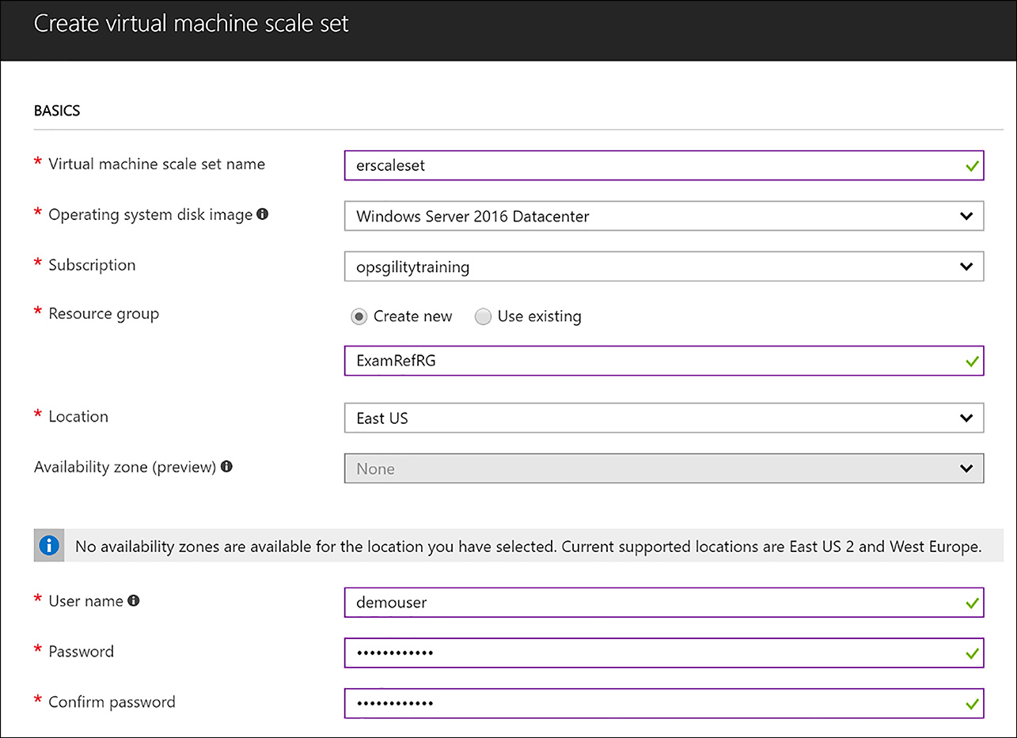The height and width of the screenshot is (738, 1017).
Task: Click the User name input field
Action: point(664,603)
